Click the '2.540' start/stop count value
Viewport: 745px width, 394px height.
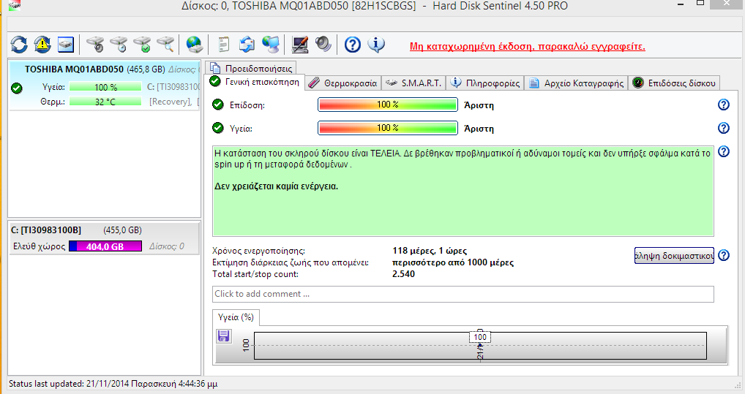403,274
